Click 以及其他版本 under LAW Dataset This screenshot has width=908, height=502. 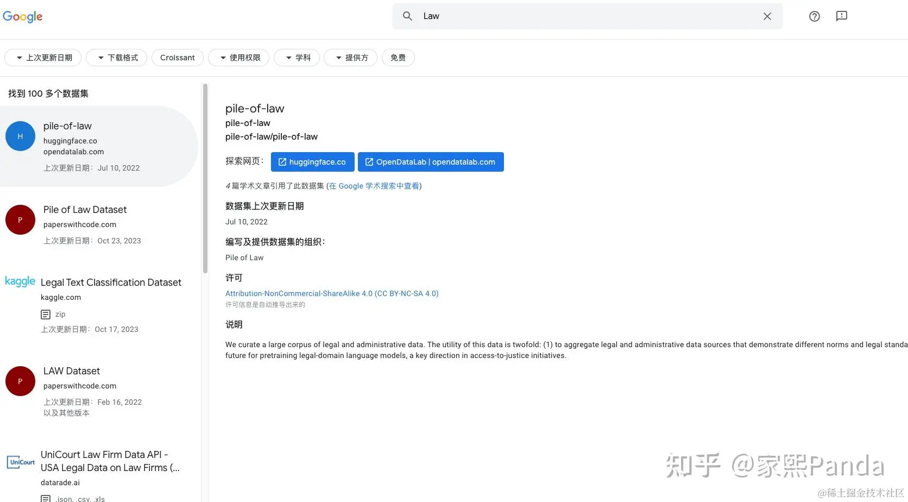pos(66,413)
